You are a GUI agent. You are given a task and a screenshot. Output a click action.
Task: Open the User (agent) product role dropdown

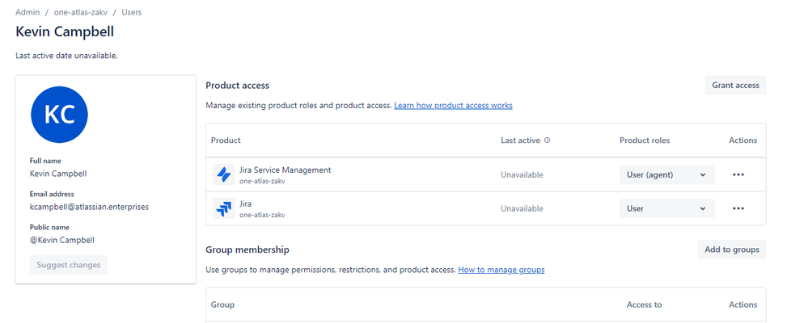pos(666,174)
